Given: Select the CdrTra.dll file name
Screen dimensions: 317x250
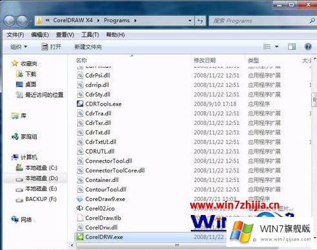Looking at the screenshot, I should (98, 113).
